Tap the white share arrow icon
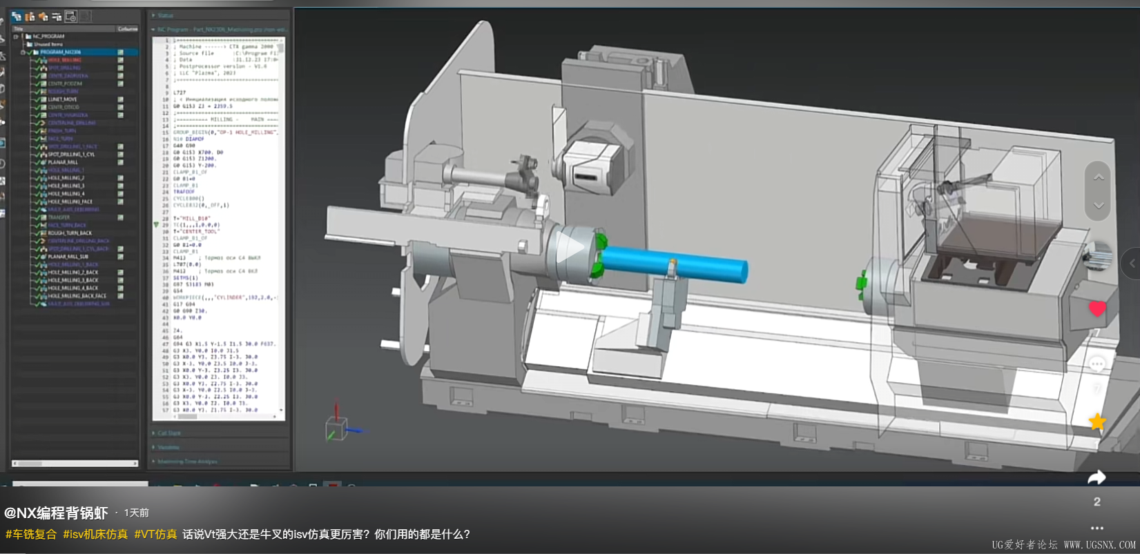This screenshot has width=1140, height=554. [x=1096, y=477]
